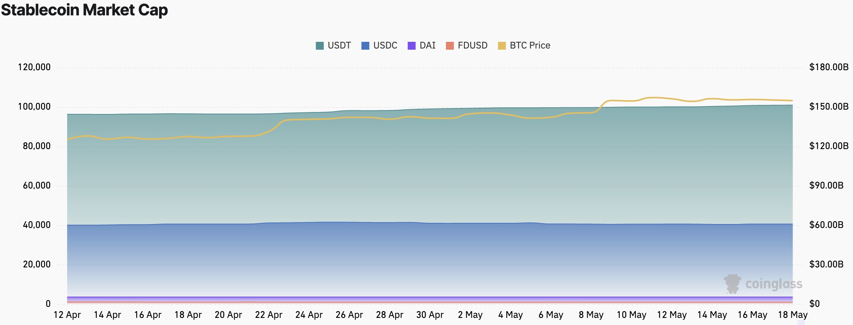Click the FDUSD orange color swatch
The width and height of the screenshot is (853, 325).
tap(450, 46)
